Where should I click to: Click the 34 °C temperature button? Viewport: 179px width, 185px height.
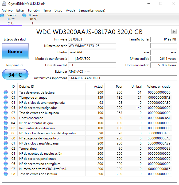[15, 75]
